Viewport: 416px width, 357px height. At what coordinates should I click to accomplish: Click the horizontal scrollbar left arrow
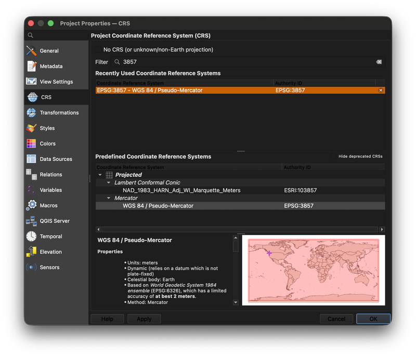pyautogui.click(x=98, y=229)
